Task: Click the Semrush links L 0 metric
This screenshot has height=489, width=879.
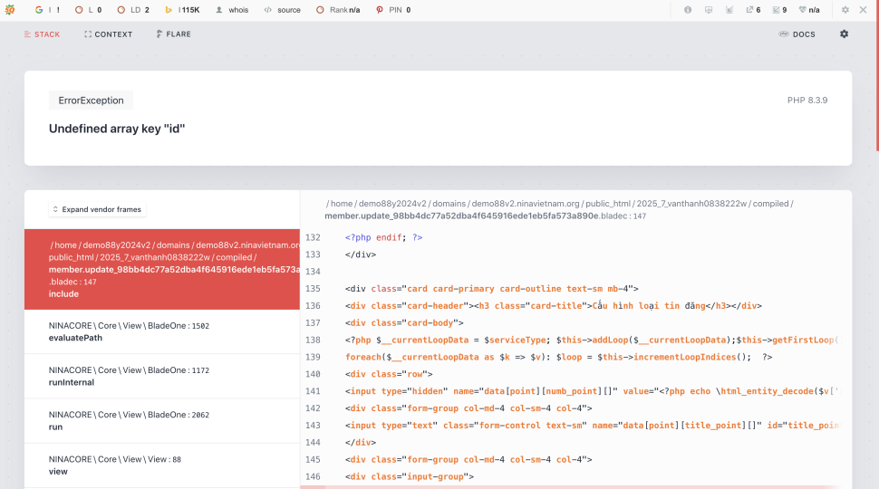Action: point(88,10)
